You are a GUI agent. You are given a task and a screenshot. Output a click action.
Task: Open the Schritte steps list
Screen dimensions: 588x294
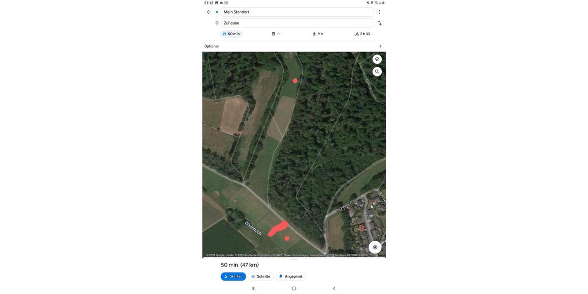261,276
